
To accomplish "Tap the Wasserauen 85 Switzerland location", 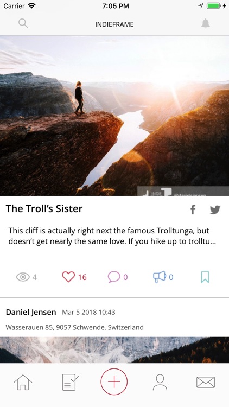I will (74, 327).
